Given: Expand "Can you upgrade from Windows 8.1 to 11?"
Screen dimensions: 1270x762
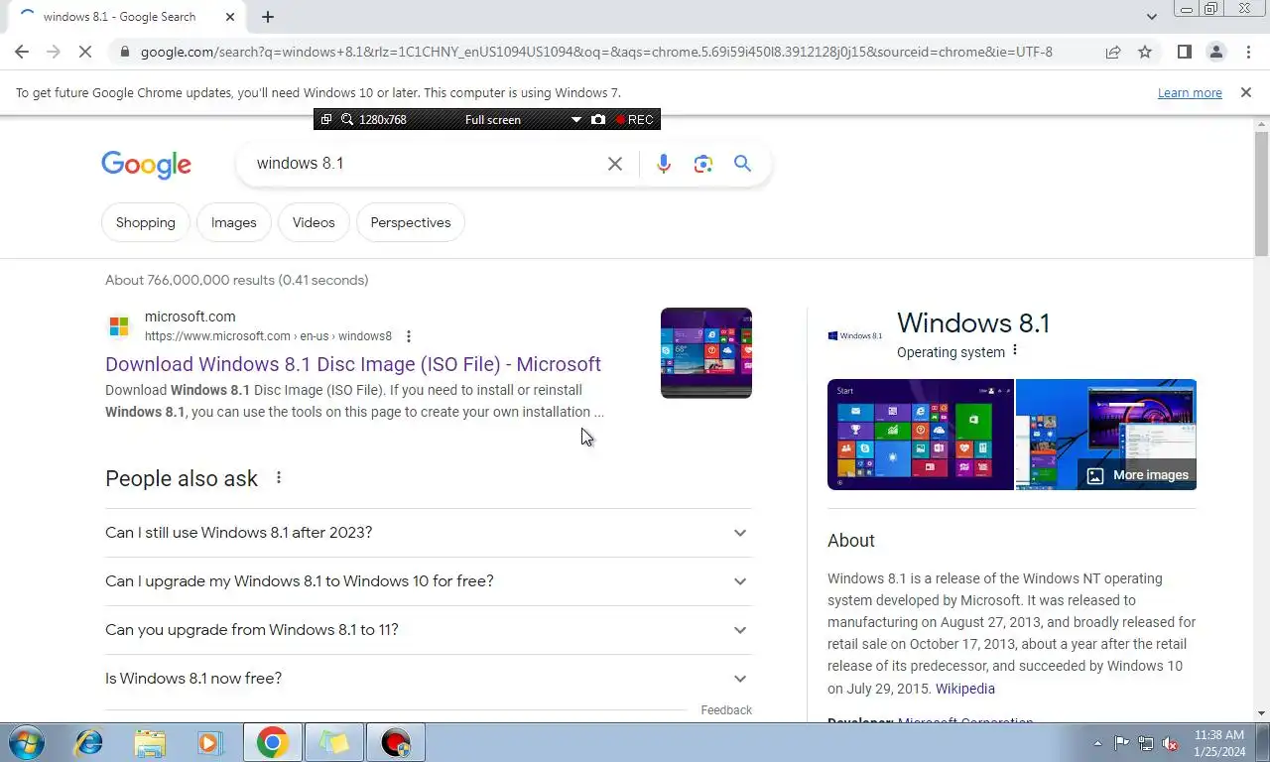Looking at the screenshot, I should click(x=429, y=630).
